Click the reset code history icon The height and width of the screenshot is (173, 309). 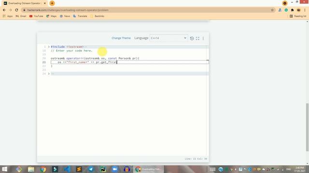pyautogui.click(x=192, y=38)
